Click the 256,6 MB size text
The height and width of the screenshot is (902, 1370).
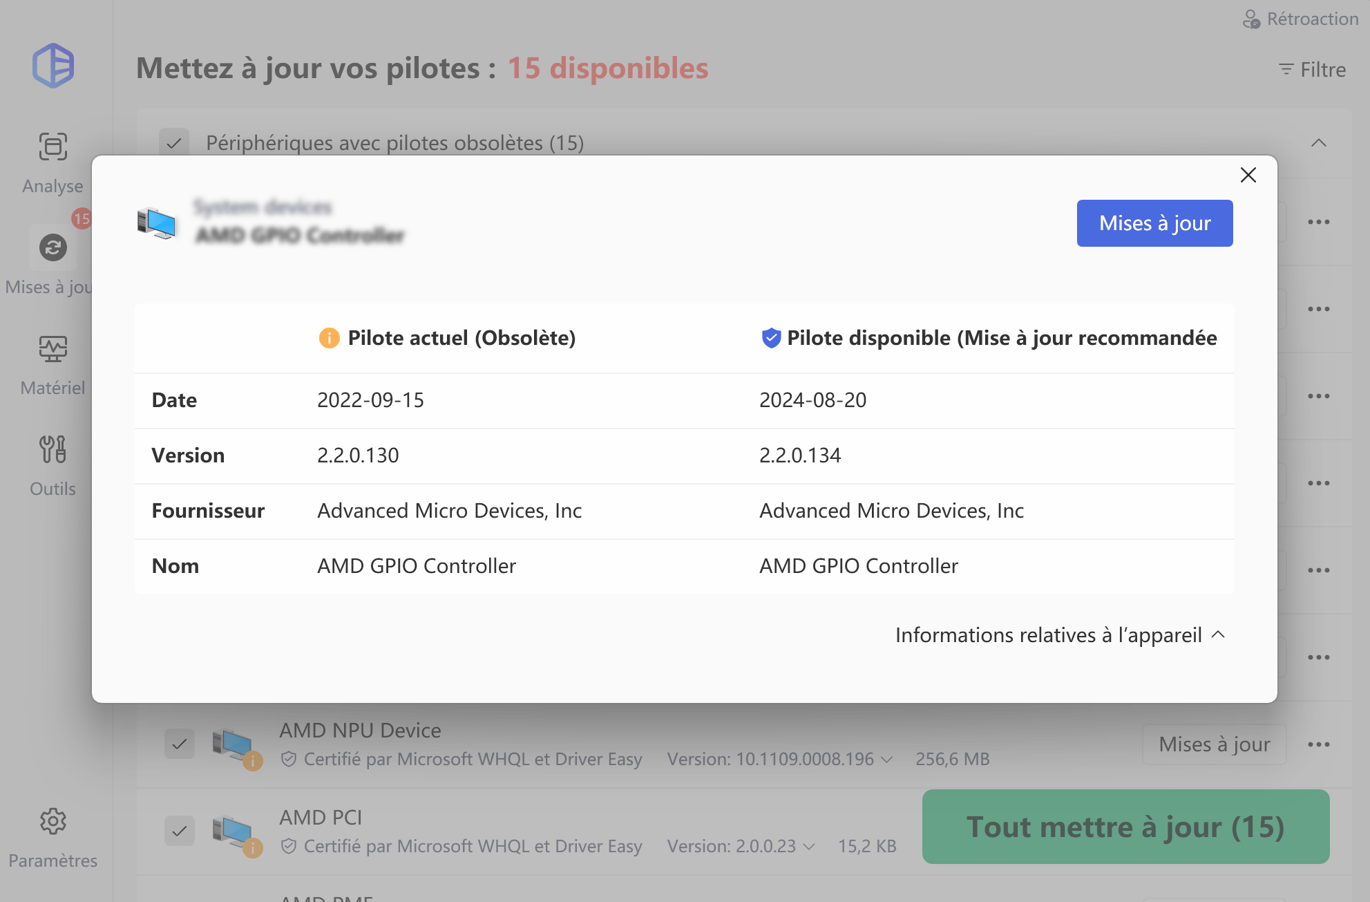tap(953, 759)
